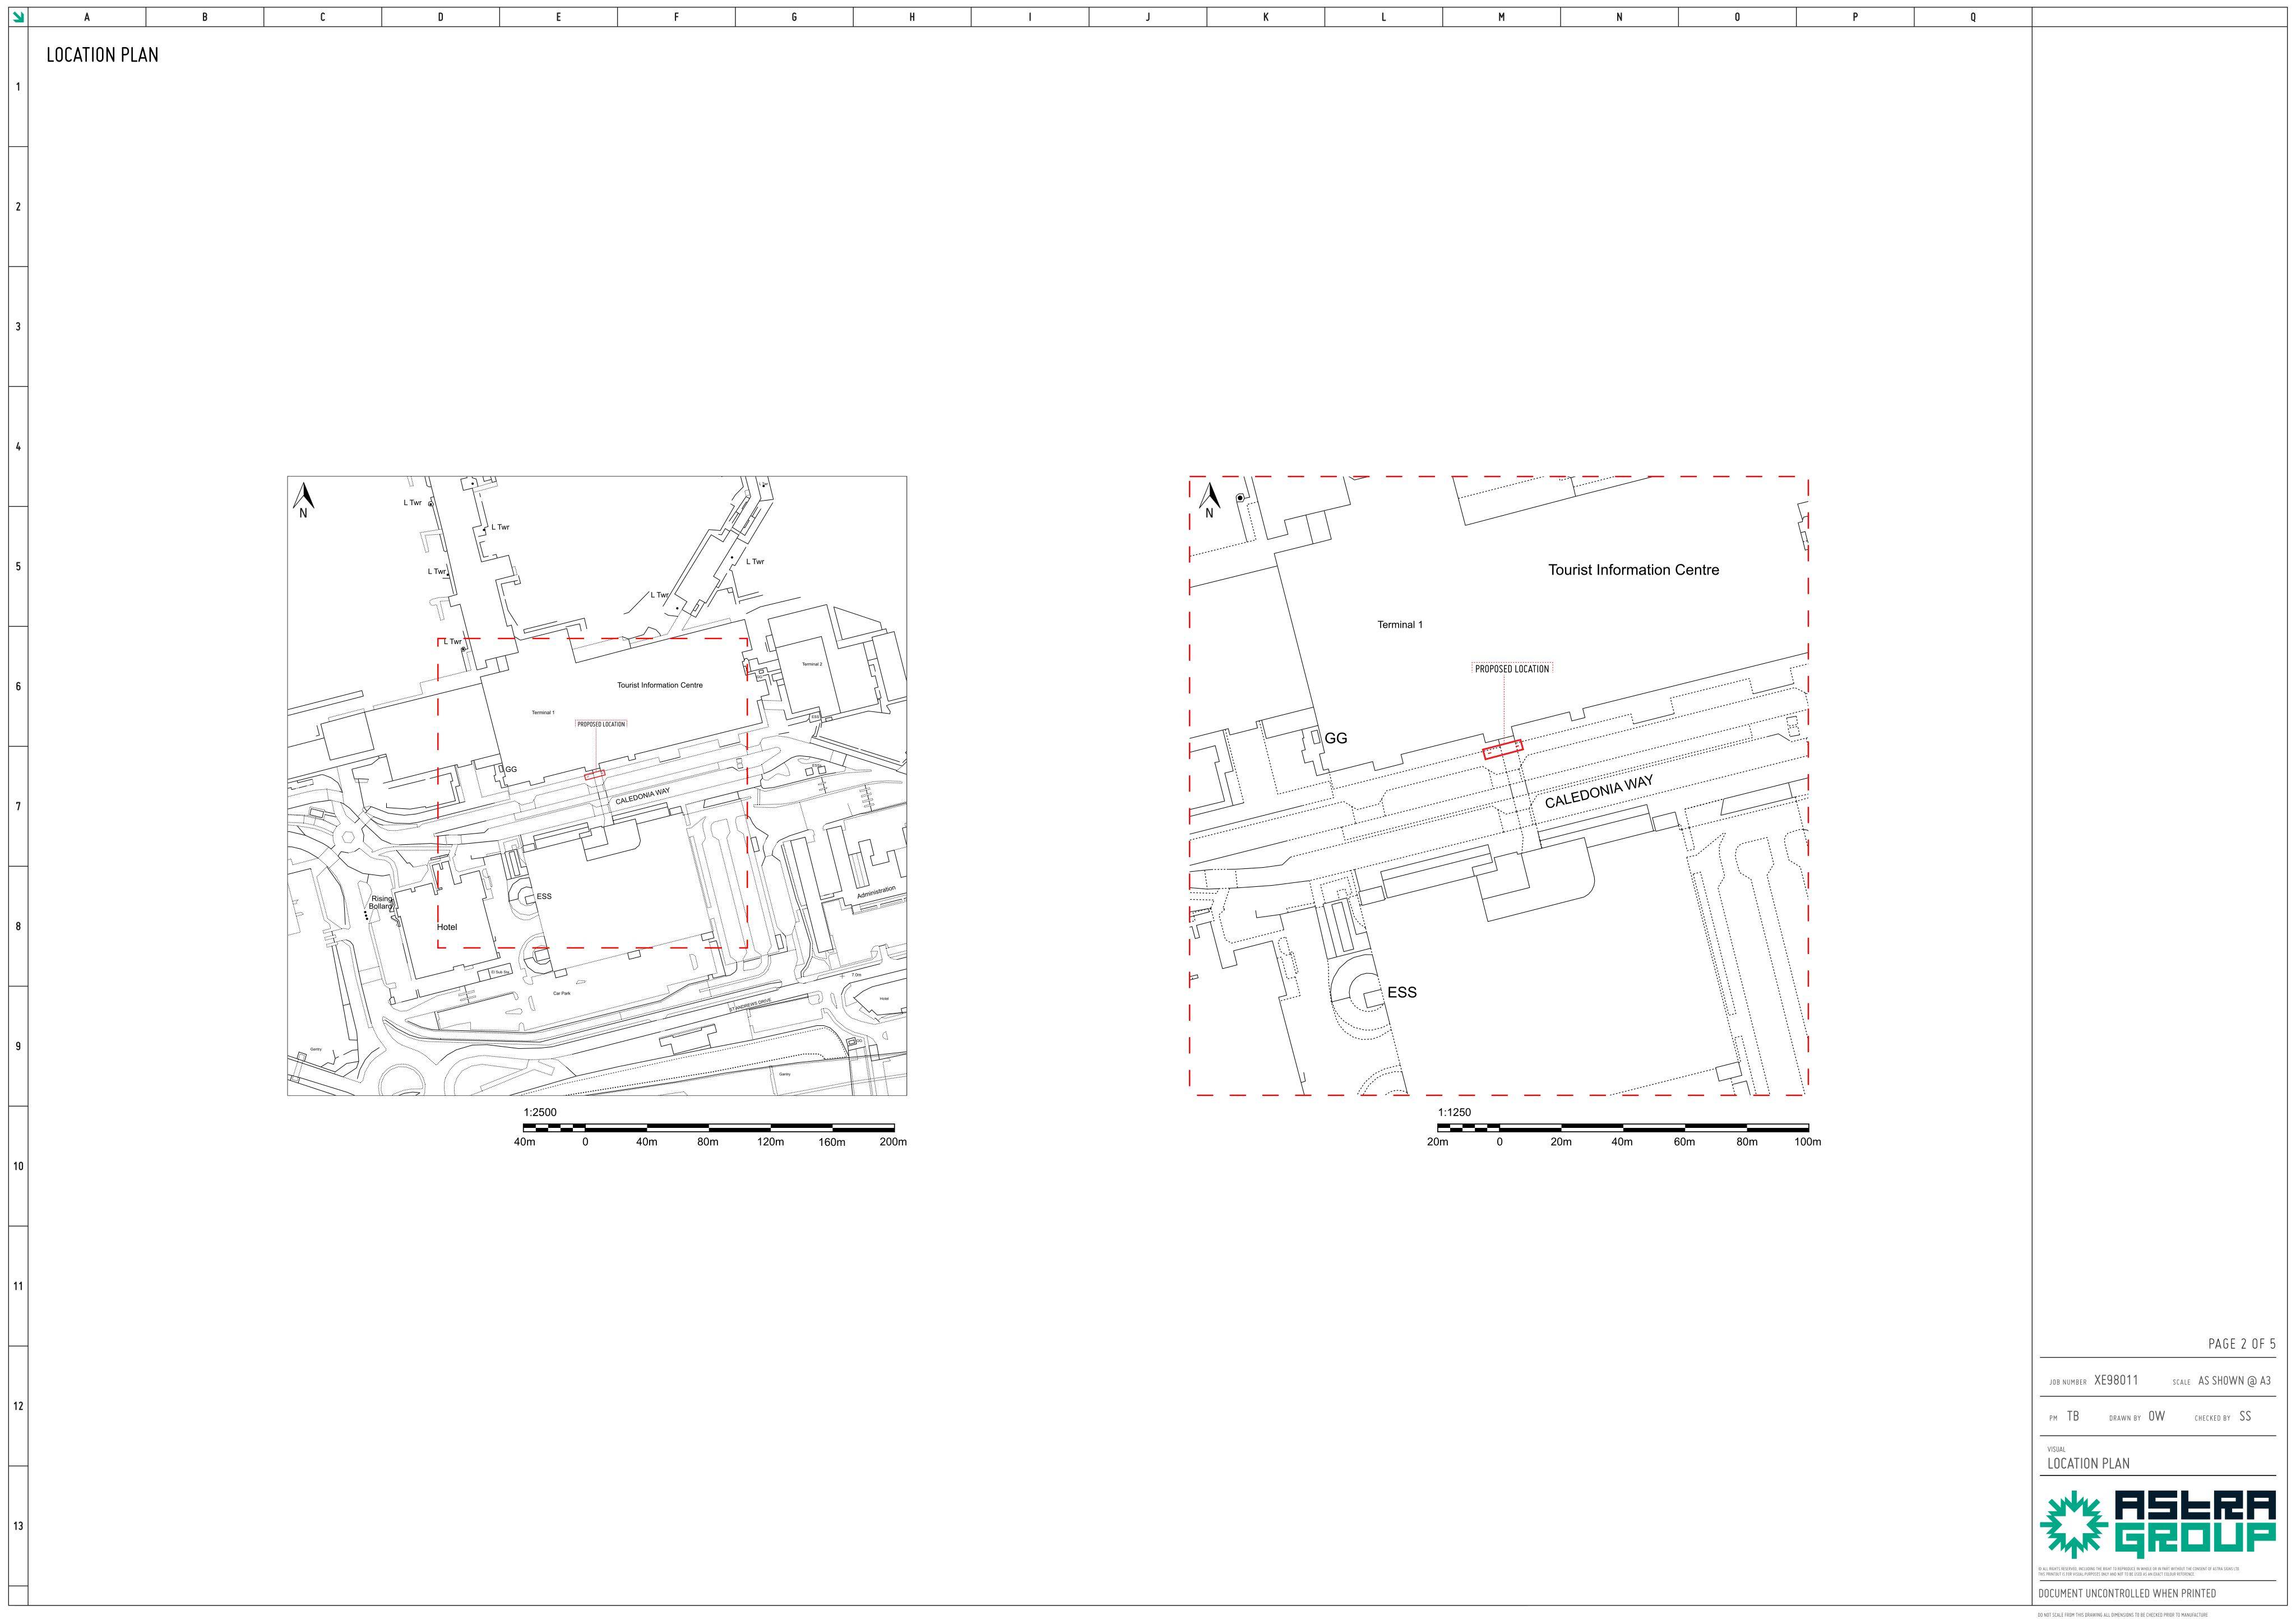2296x1624 pixels.
Task: Click the 1:2500 scale text
Action: click(540, 1112)
